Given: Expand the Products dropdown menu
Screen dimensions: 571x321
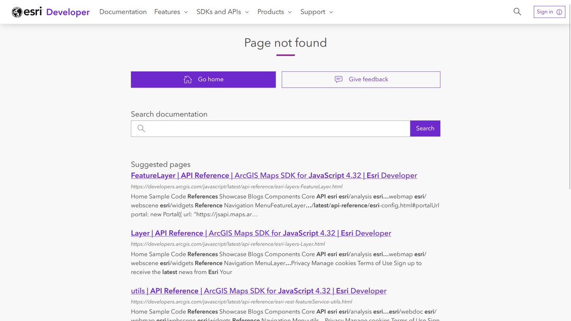Looking at the screenshot, I should (275, 12).
